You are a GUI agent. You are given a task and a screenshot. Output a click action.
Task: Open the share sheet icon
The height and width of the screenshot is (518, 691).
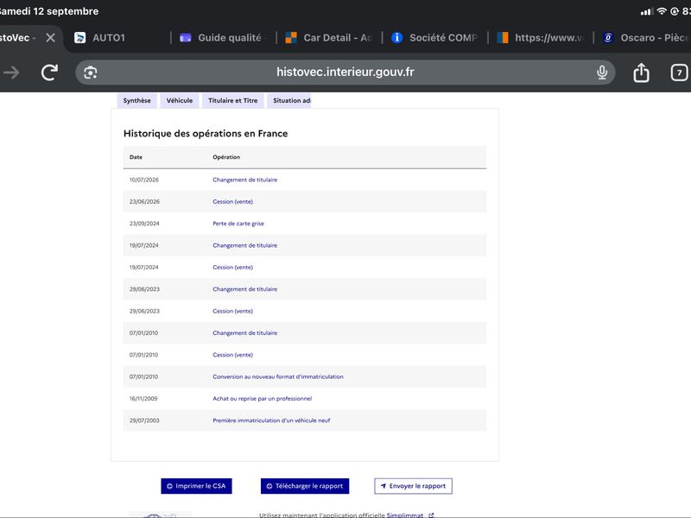(x=641, y=73)
